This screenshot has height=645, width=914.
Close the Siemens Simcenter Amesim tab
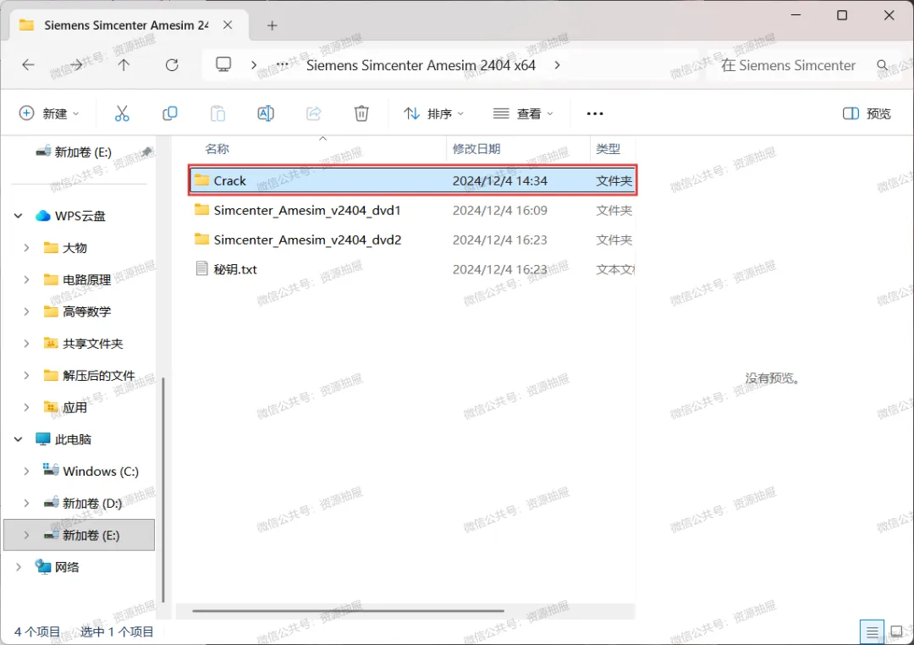tap(228, 25)
